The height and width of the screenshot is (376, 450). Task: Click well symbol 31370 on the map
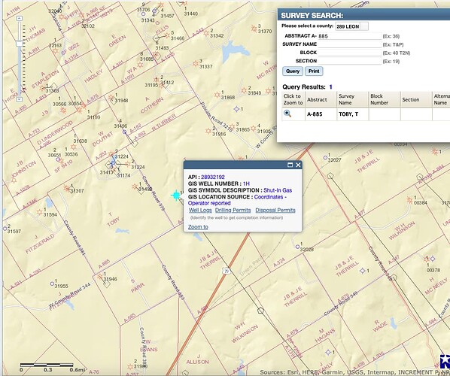254,29
